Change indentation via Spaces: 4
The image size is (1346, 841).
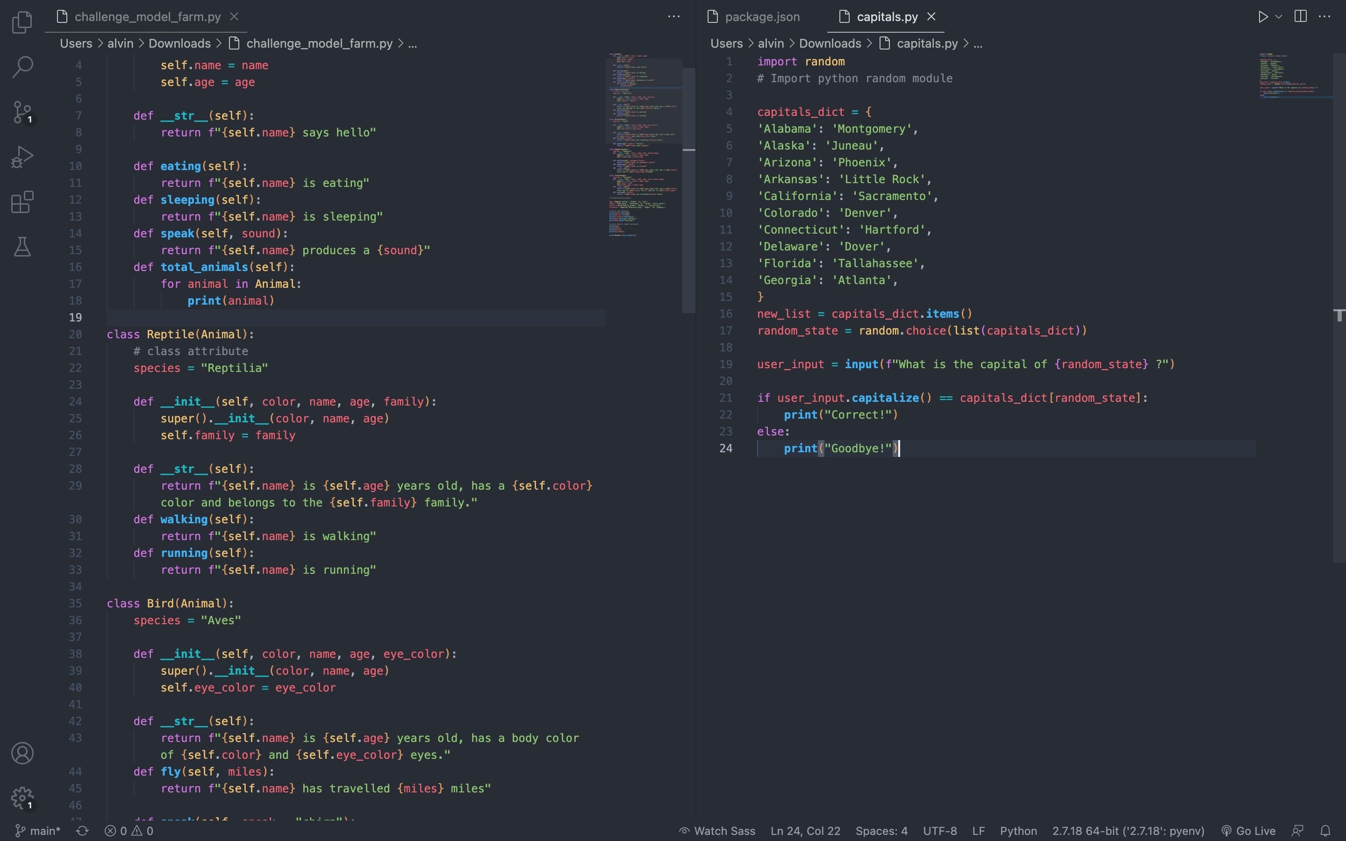(x=881, y=831)
